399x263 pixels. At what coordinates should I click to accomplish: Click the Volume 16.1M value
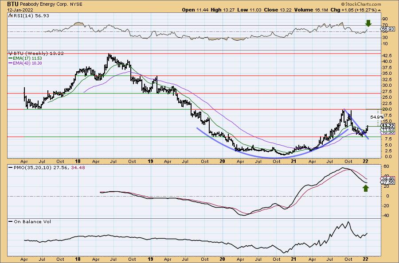[311, 10]
